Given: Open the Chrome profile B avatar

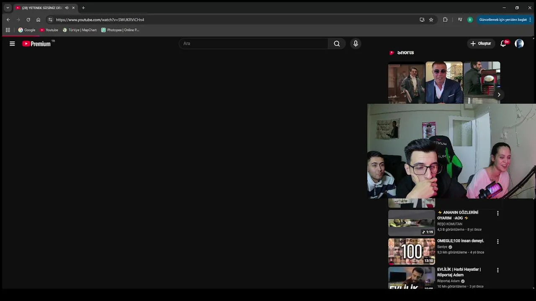Looking at the screenshot, I should [x=470, y=20].
